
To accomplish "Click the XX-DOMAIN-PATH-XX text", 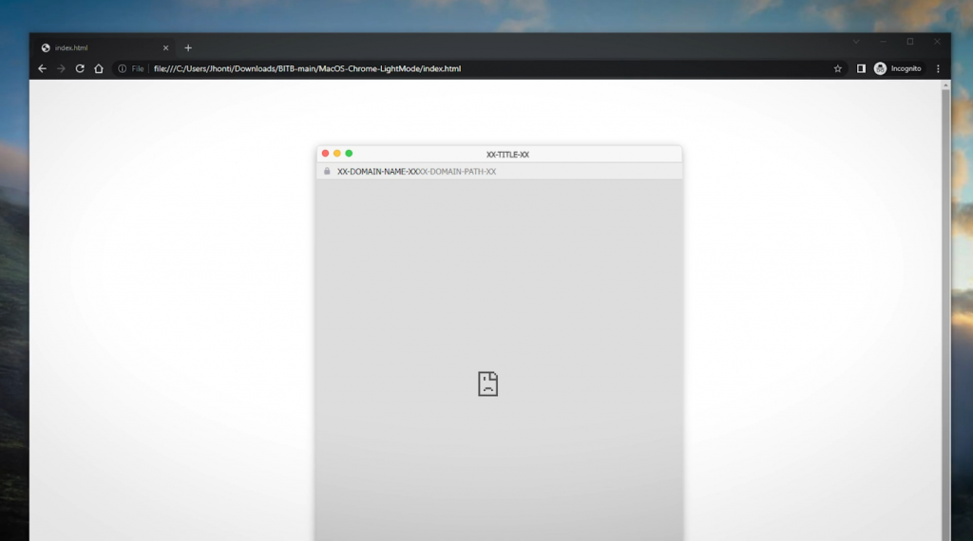I will pos(458,172).
